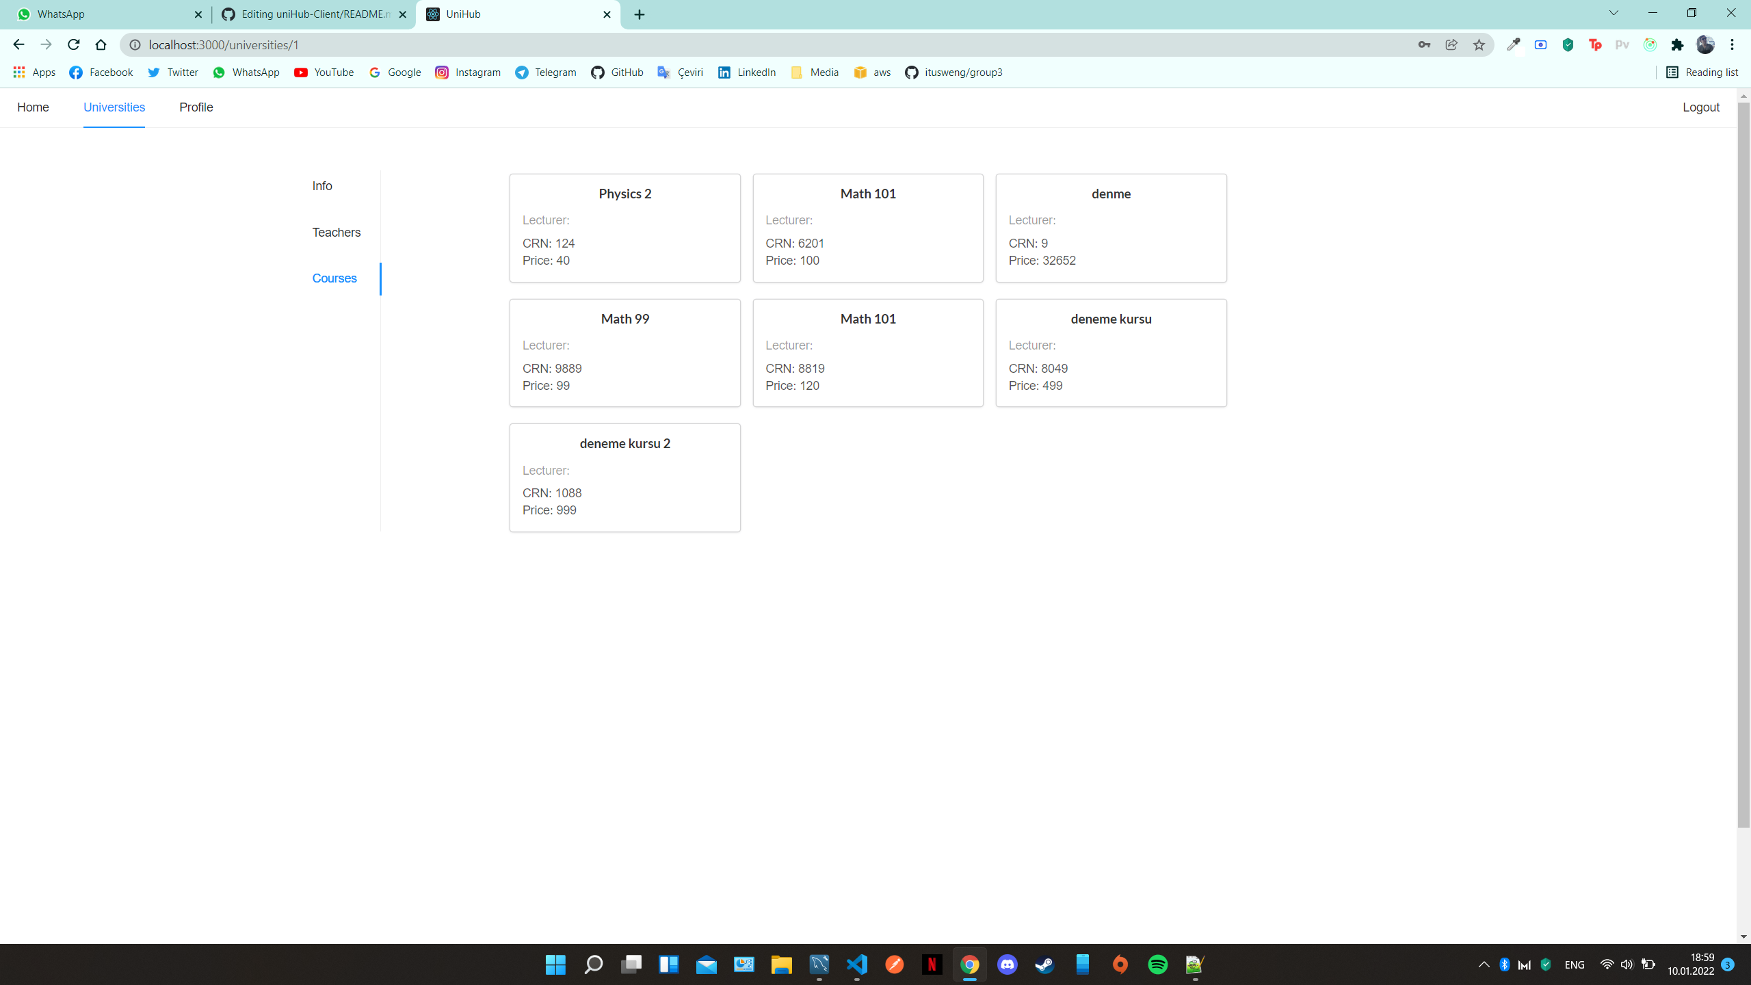Click the home icon in browser toolbar

coord(101,44)
